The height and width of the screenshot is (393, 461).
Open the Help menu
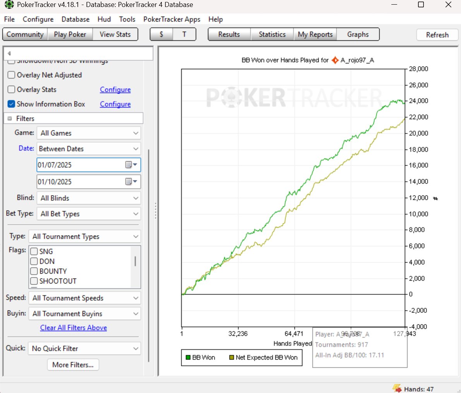216,19
